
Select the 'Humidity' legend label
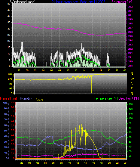[26, 98]
